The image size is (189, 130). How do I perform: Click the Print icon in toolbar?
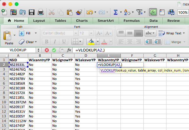(x=40, y=12)
